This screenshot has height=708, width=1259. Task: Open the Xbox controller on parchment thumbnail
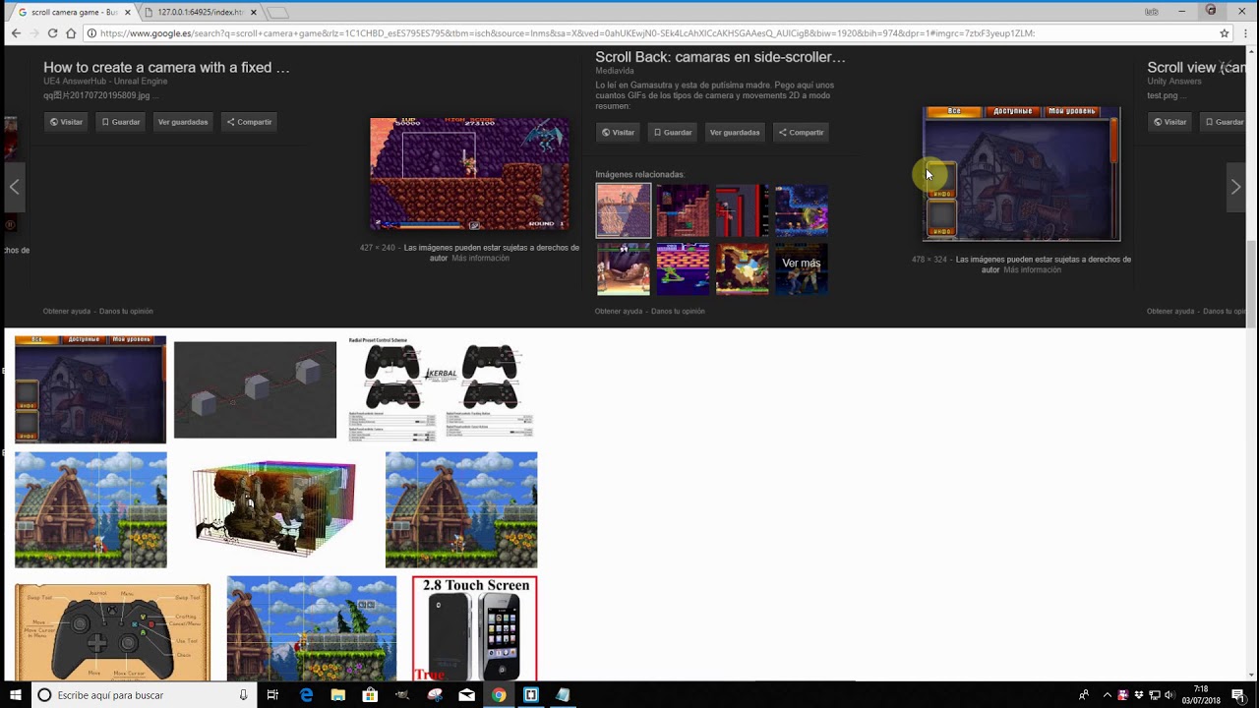pyautogui.click(x=112, y=631)
